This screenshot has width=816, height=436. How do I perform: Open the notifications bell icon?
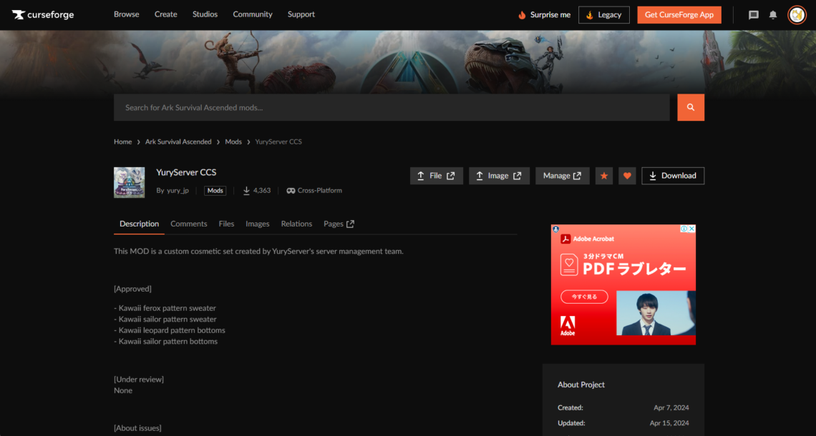tap(773, 15)
